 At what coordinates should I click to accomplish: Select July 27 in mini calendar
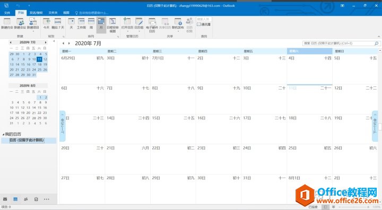(12, 75)
